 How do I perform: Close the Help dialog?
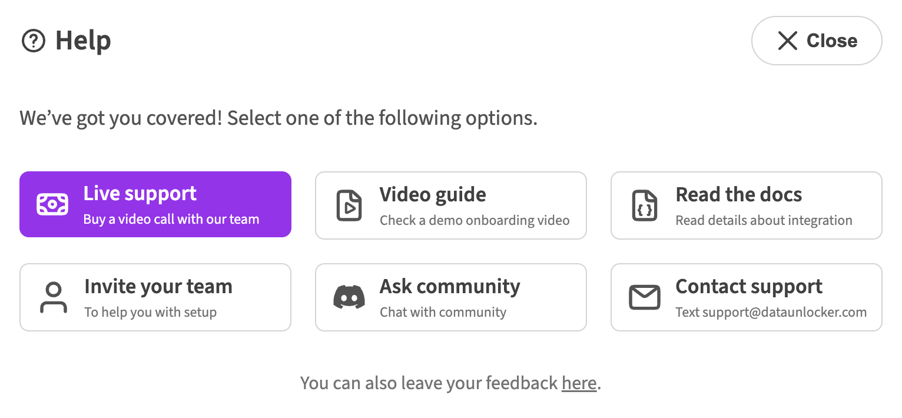click(x=817, y=41)
